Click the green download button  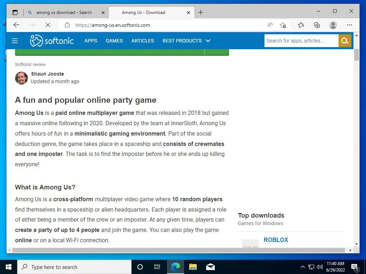tap(122, 52)
